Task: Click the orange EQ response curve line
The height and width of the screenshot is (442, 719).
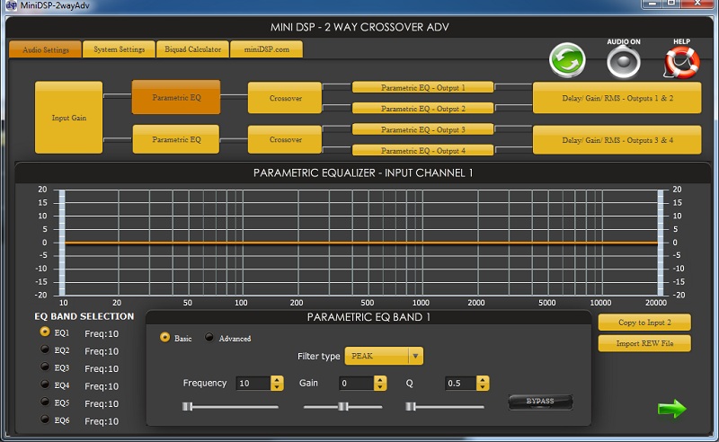Action: [x=361, y=243]
